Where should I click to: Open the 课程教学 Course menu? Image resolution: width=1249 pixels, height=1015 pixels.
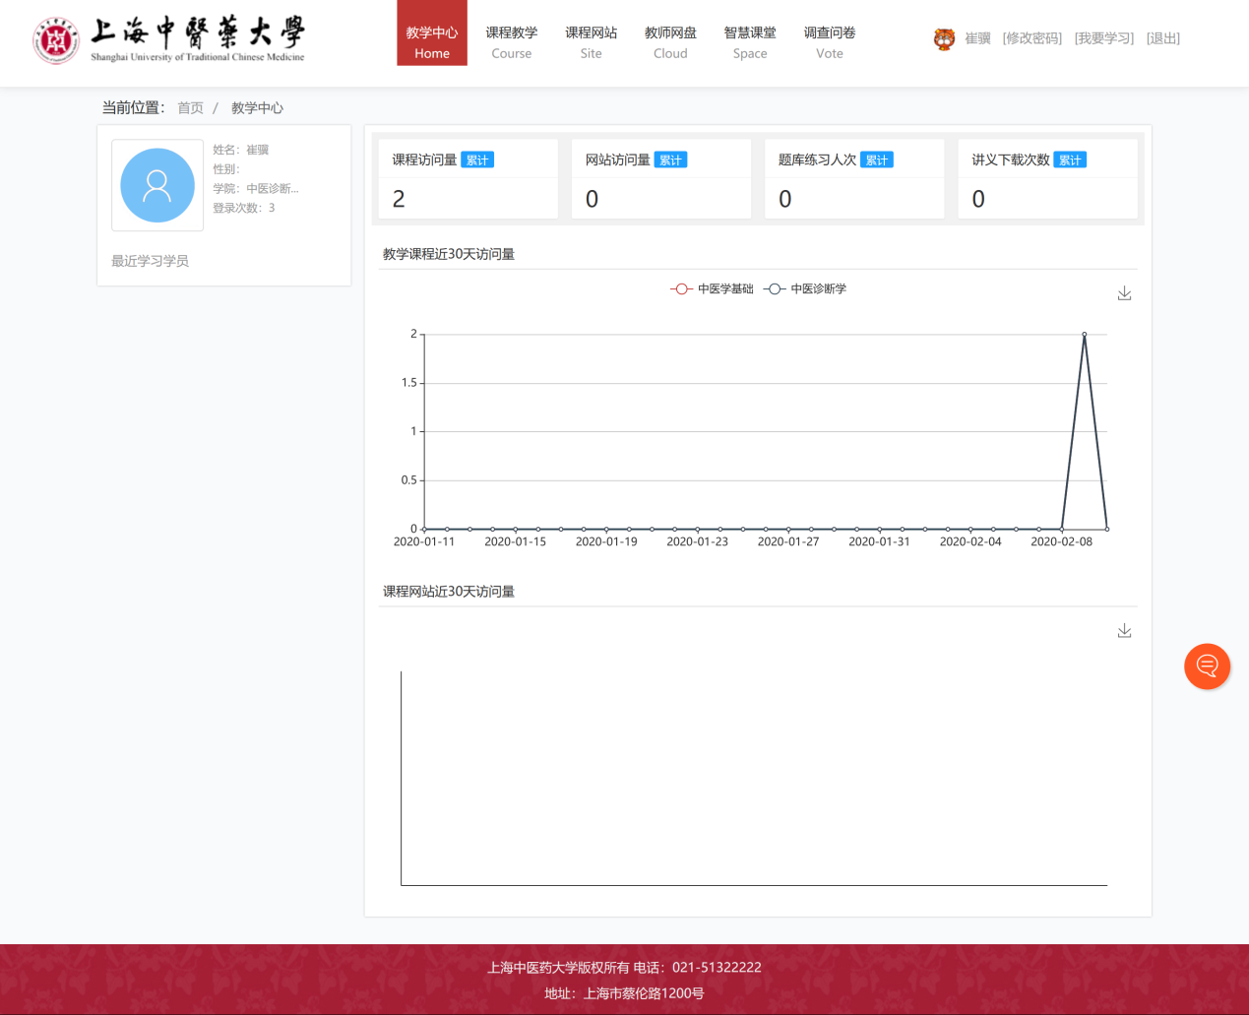tap(511, 42)
